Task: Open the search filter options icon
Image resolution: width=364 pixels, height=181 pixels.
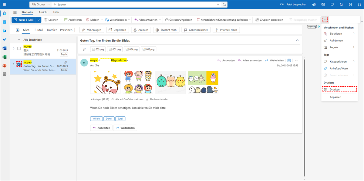Action: (x=218, y=5)
